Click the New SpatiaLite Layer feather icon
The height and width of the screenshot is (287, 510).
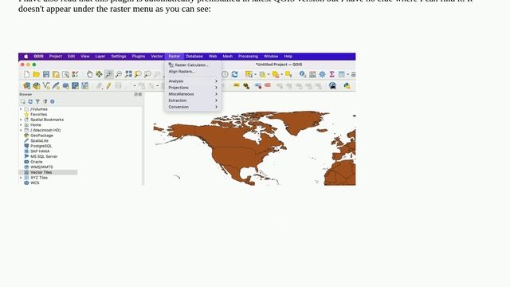[x=56, y=86]
